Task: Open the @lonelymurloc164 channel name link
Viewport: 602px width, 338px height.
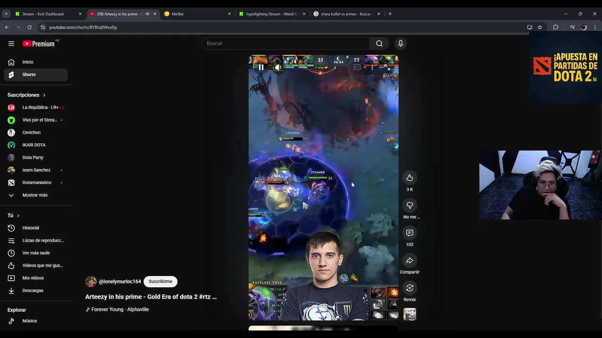Action: pos(120,282)
